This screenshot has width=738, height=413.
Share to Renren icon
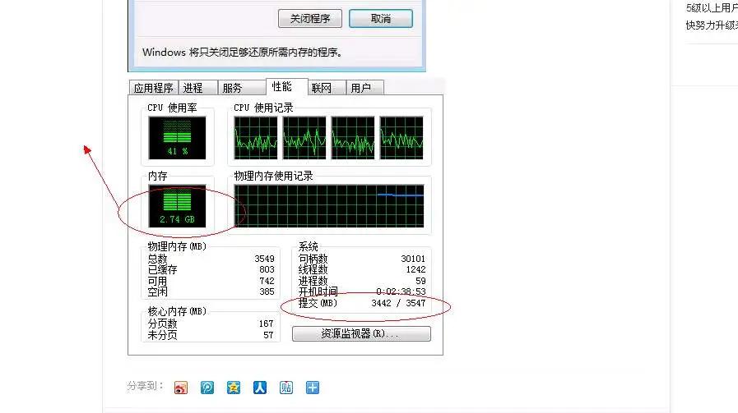[260, 388]
